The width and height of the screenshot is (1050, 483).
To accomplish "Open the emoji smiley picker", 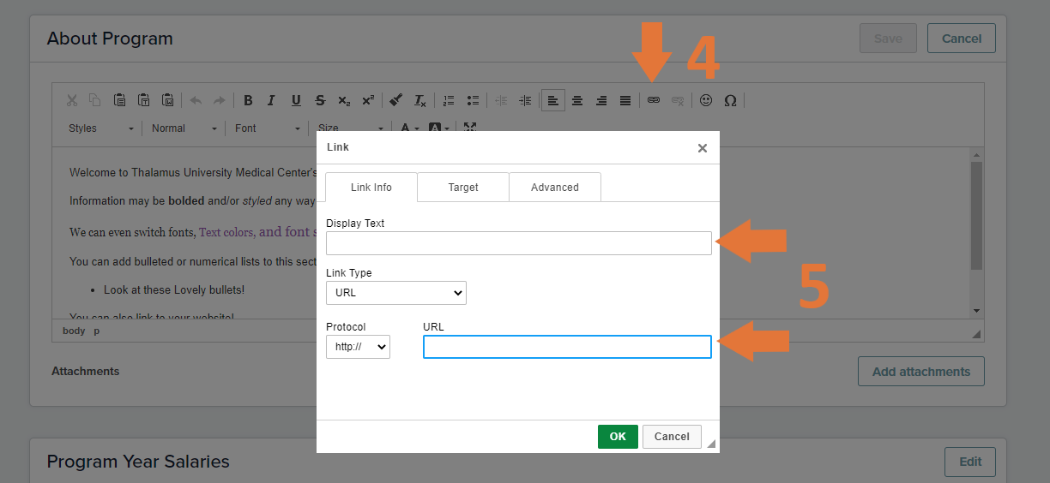I will [706, 100].
